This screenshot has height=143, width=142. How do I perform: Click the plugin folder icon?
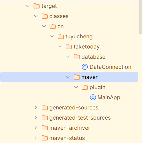85,87
